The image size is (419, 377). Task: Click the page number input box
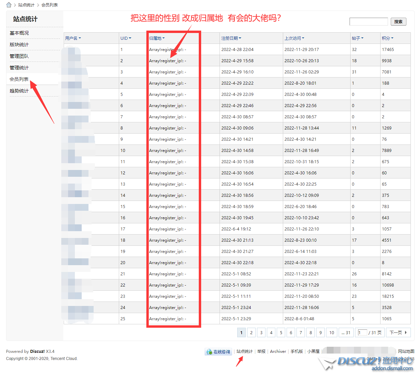pos(362,332)
